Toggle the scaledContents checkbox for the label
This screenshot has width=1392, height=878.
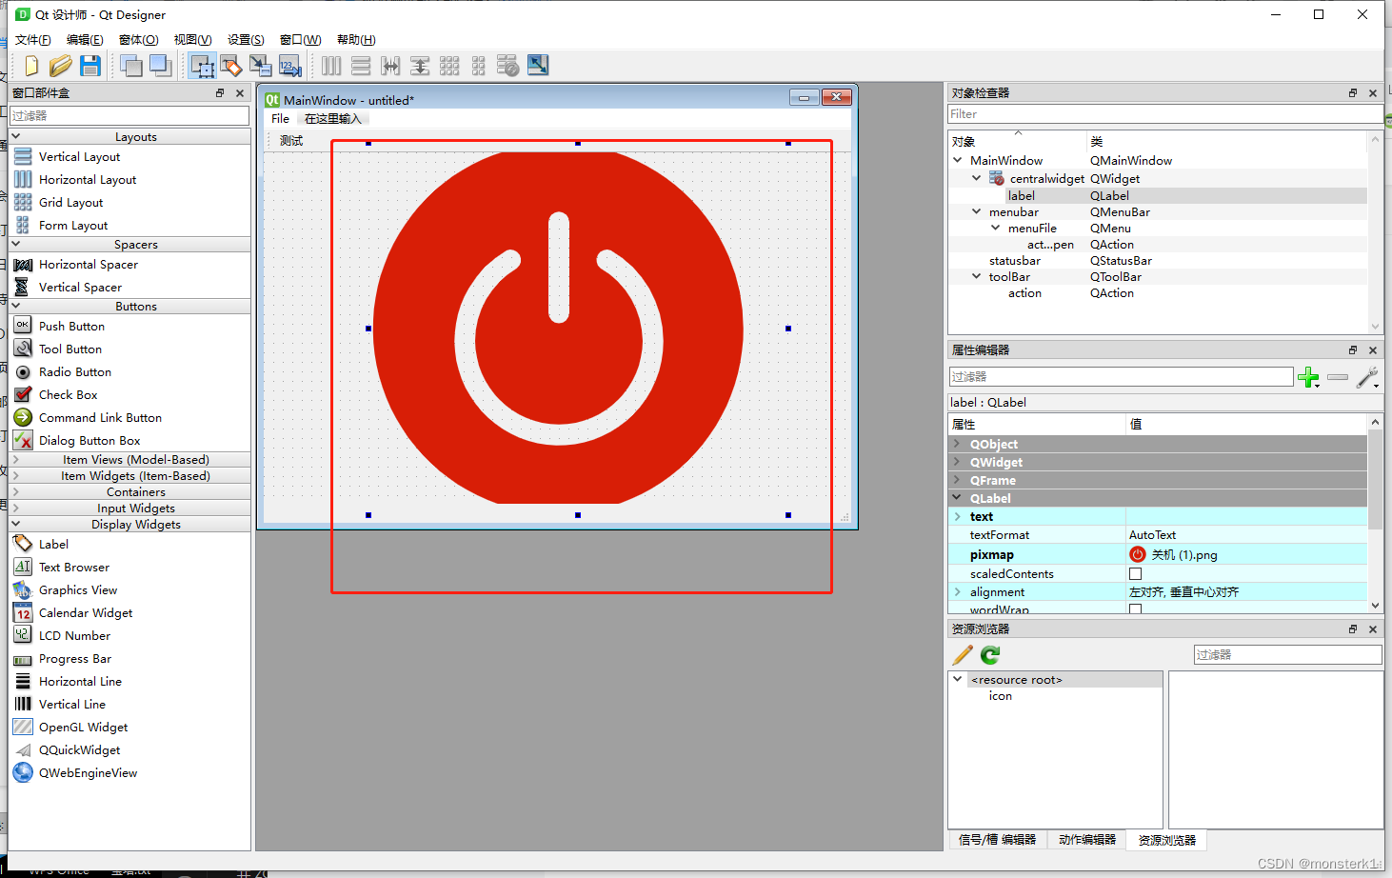coord(1135,573)
